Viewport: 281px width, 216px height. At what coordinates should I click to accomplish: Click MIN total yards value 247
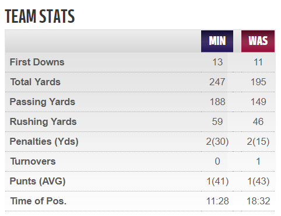click(217, 82)
